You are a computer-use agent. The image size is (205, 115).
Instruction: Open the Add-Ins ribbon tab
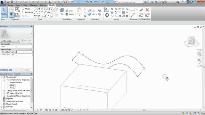point(43,5)
